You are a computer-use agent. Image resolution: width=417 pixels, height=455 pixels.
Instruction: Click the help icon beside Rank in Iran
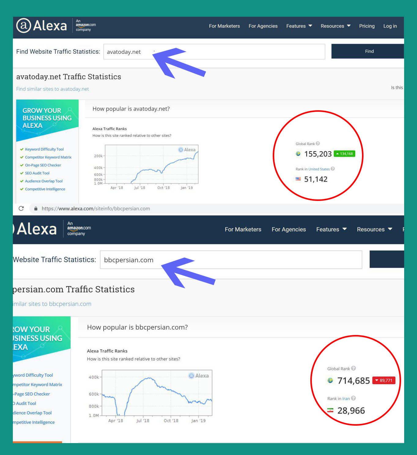coord(353,398)
